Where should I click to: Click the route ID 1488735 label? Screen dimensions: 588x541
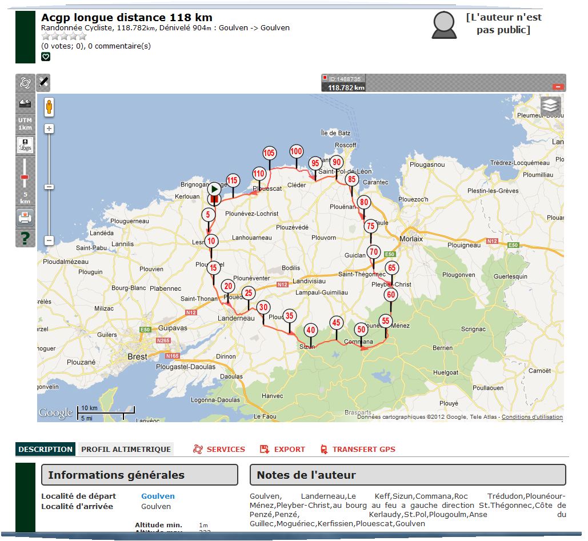[x=345, y=79]
